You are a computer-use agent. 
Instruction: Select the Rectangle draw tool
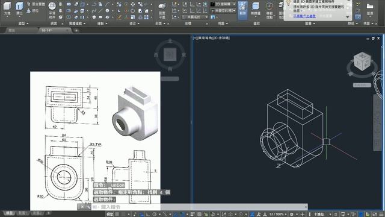[x=100, y=17]
